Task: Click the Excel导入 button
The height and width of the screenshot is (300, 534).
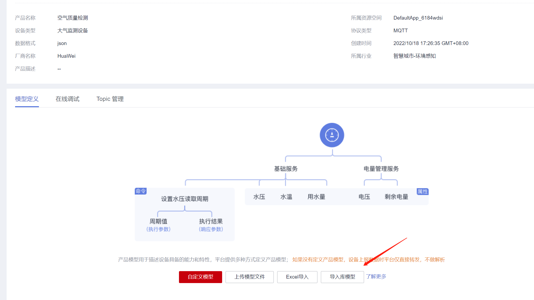Action: tap(297, 277)
